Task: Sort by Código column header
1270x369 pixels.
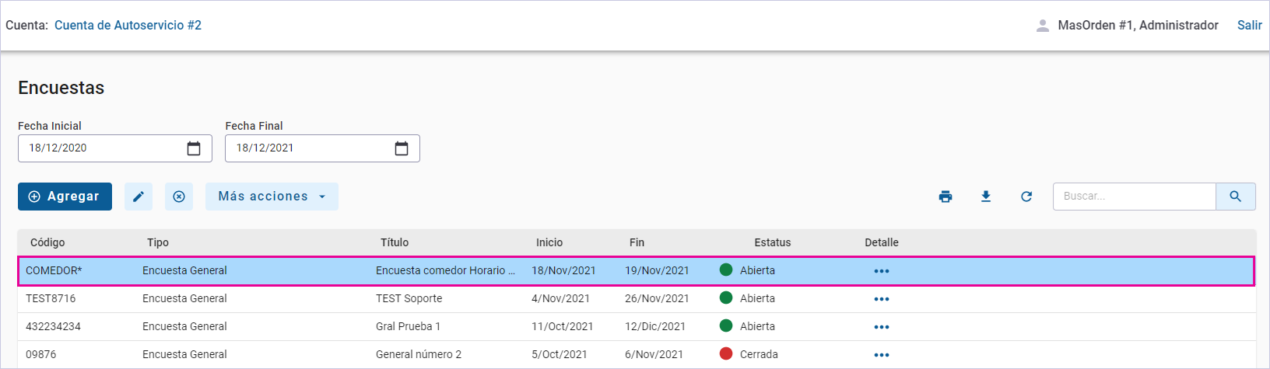Action: pyautogui.click(x=47, y=242)
